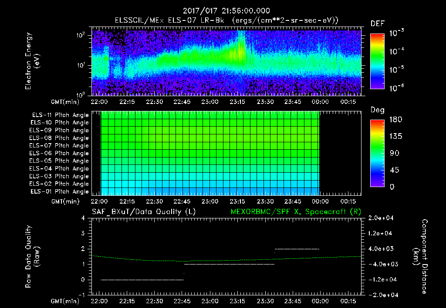Click the data quality line segment at level 0
This screenshot has height=308, width=446.
(142, 280)
